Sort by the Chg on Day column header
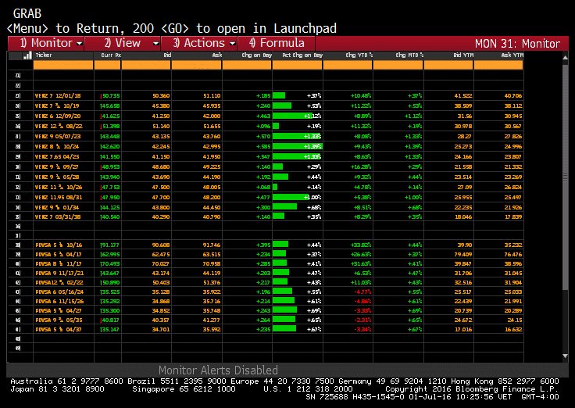Viewport: 575px width, 408px height. (257, 55)
